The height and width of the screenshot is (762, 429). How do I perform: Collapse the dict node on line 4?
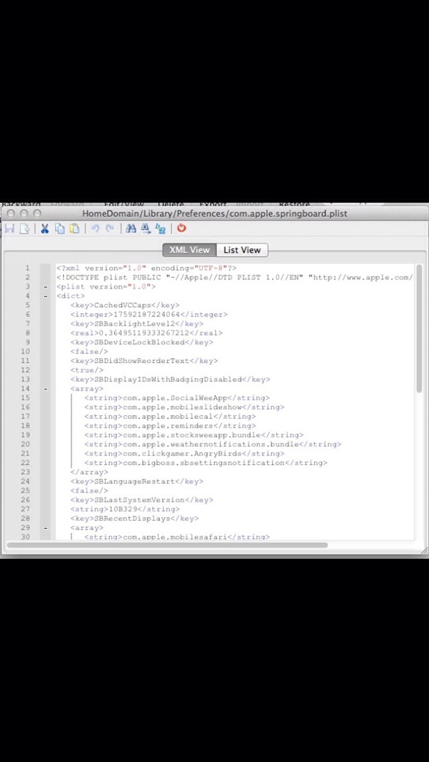click(45, 296)
